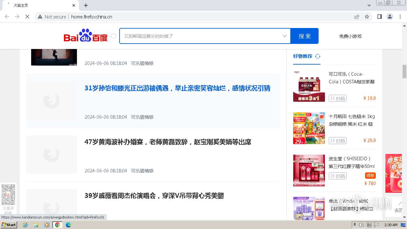Open the 十月稻田 rice product thumbnail
The height and width of the screenshot is (229, 407).
(x=309, y=128)
